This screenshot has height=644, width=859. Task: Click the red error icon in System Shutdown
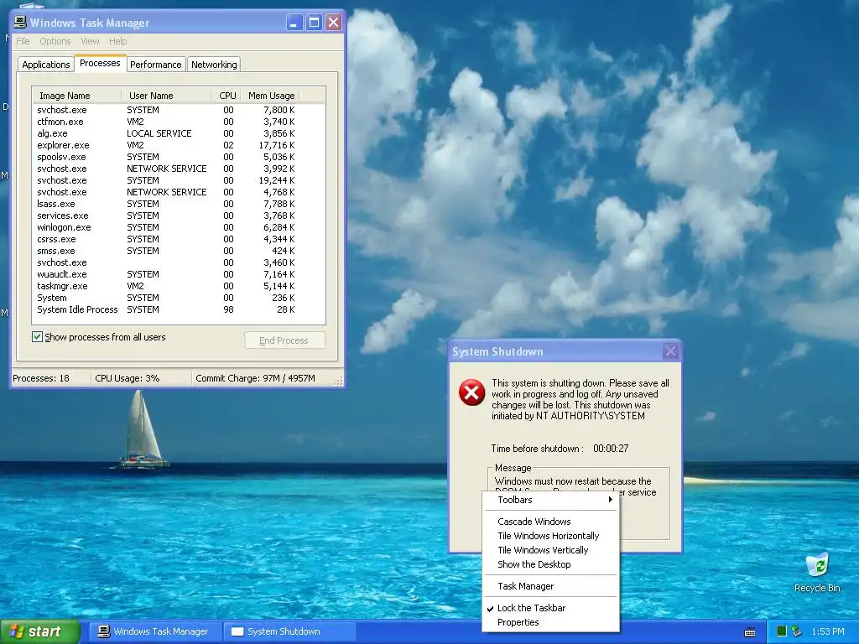[471, 392]
